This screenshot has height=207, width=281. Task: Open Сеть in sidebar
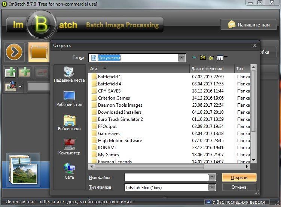(69, 171)
